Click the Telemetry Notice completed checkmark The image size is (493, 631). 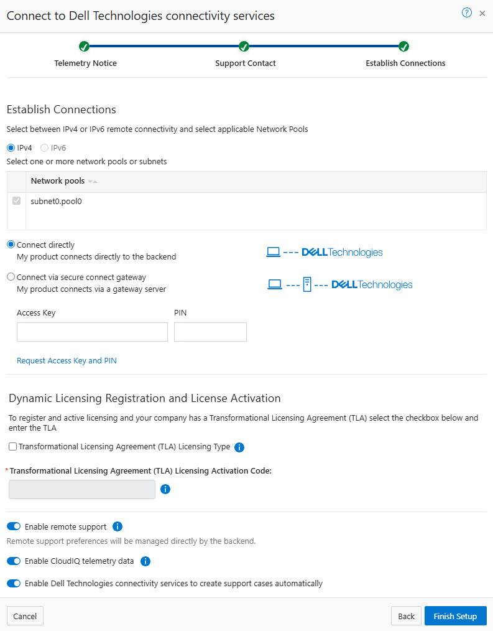click(x=85, y=46)
